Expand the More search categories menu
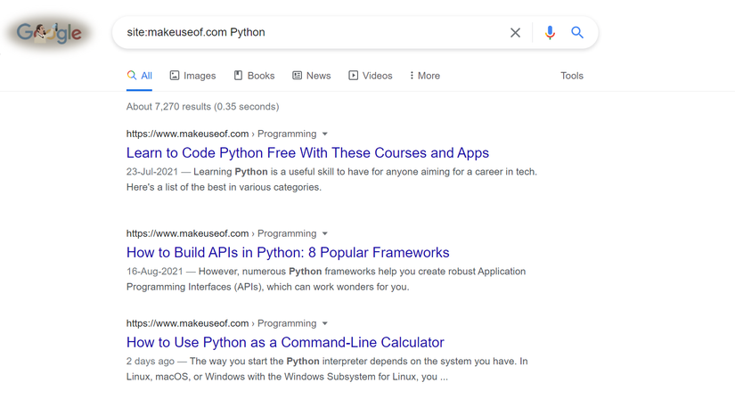 pos(424,76)
